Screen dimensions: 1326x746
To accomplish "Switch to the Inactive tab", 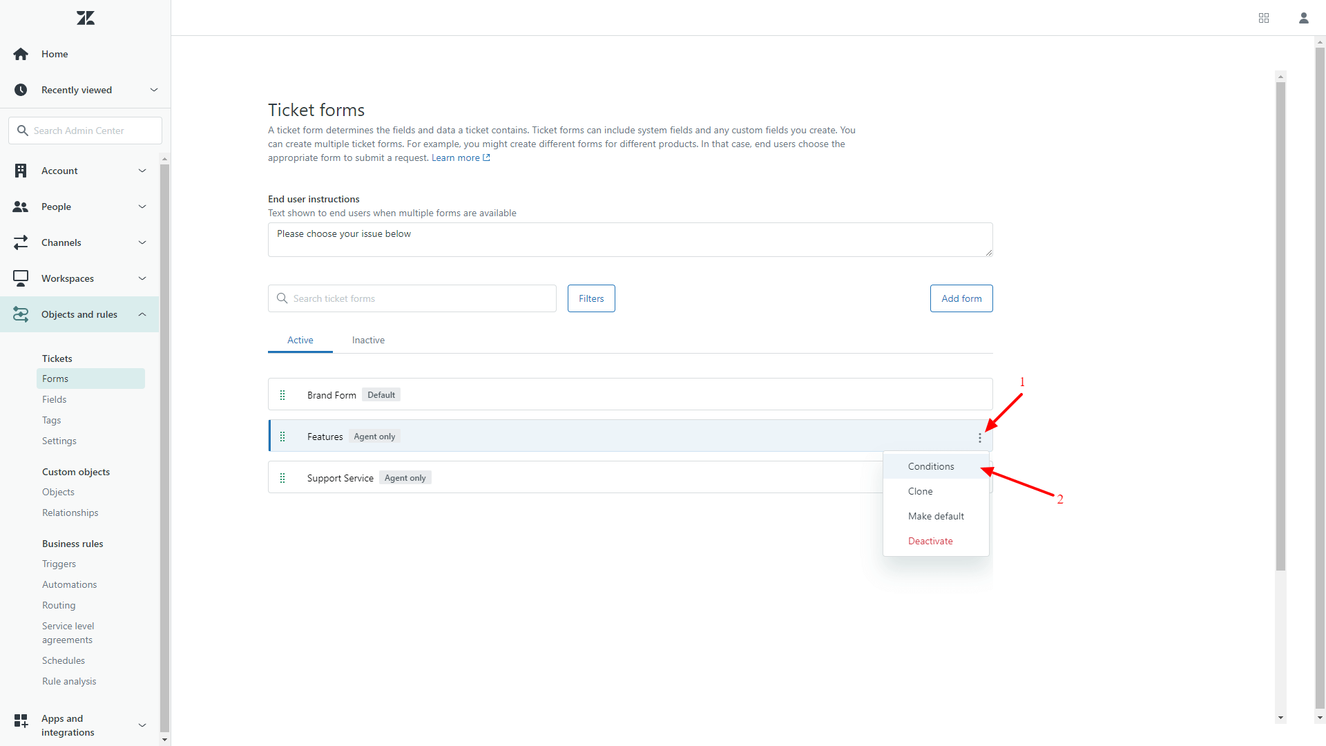I will click(368, 340).
